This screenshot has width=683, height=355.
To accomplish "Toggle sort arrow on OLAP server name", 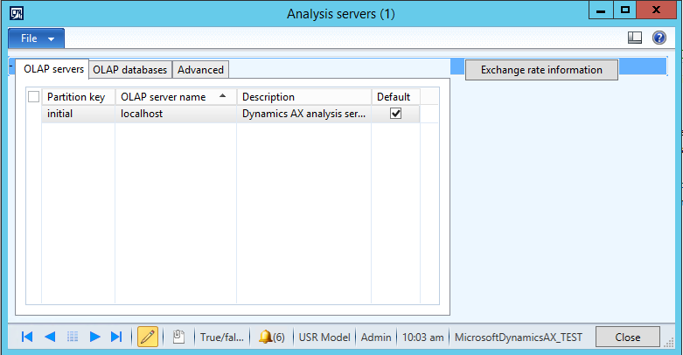I will tap(223, 96).
